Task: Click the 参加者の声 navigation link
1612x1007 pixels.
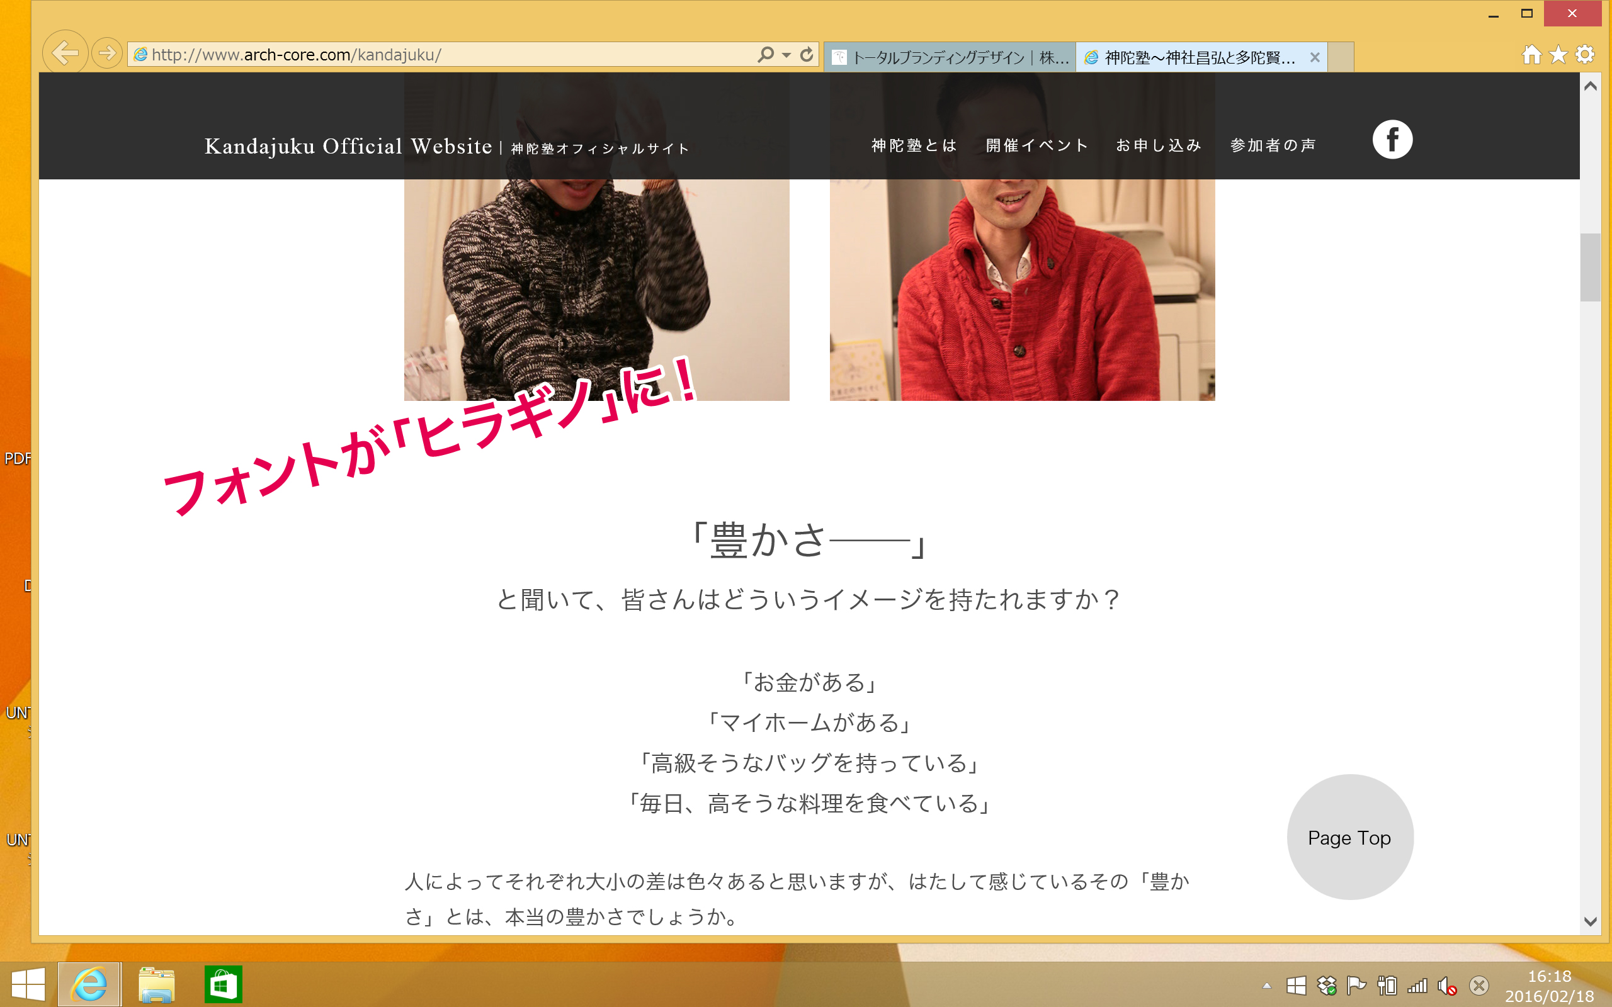Action: pyautogui.click(x=1273, y=145)
